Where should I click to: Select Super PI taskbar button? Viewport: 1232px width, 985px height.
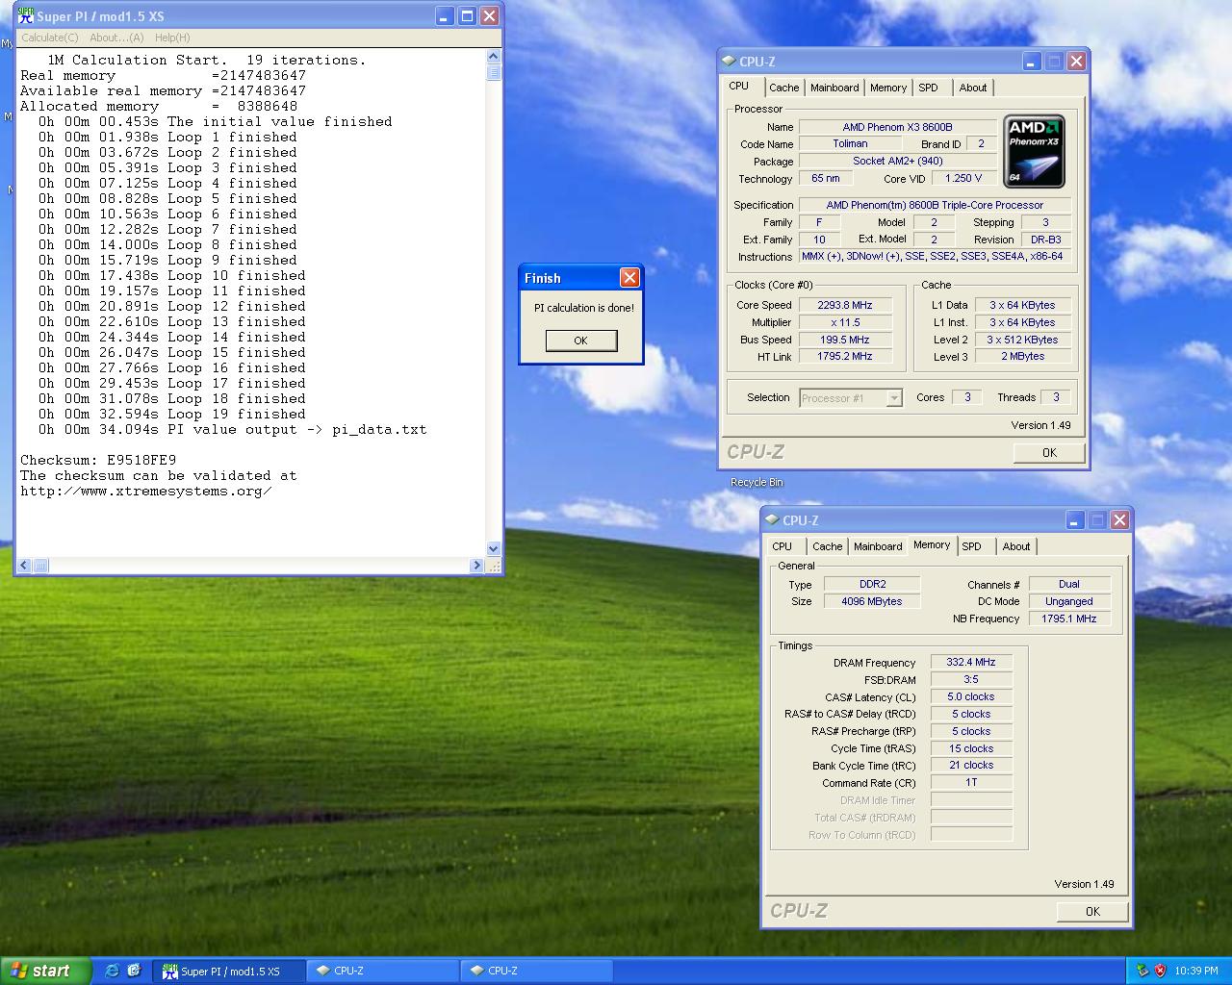coord(230,971)
